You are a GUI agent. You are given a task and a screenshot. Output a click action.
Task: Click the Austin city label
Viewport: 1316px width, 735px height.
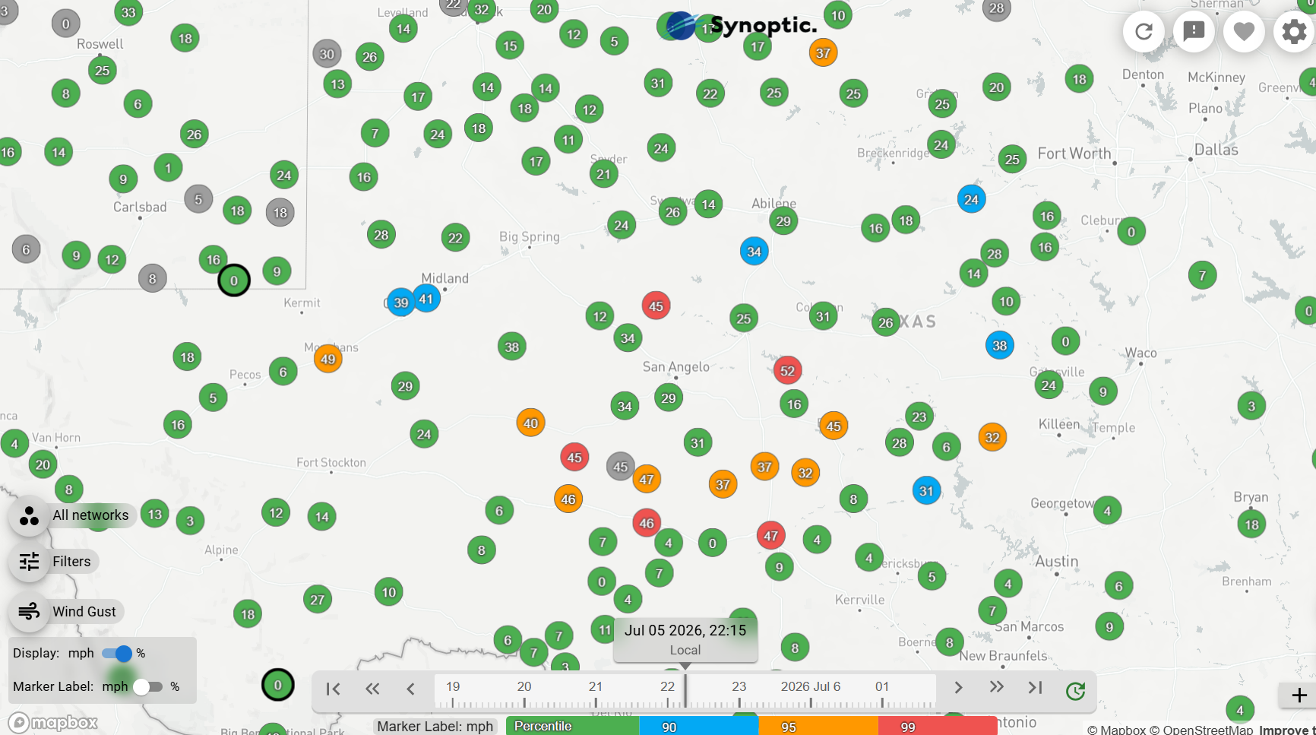click(x=1057, y=561)
